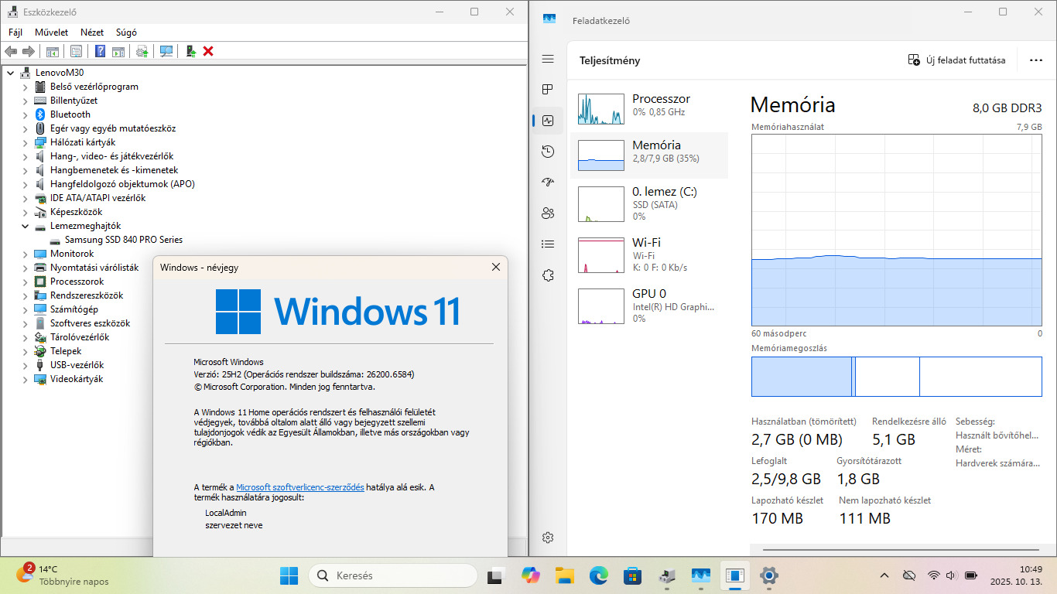Select the Processzor performance graph entry

pyautogui.click(x=648, y=109)
